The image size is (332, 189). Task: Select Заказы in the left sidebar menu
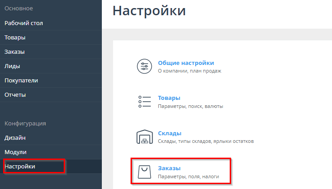pos(14,52)
